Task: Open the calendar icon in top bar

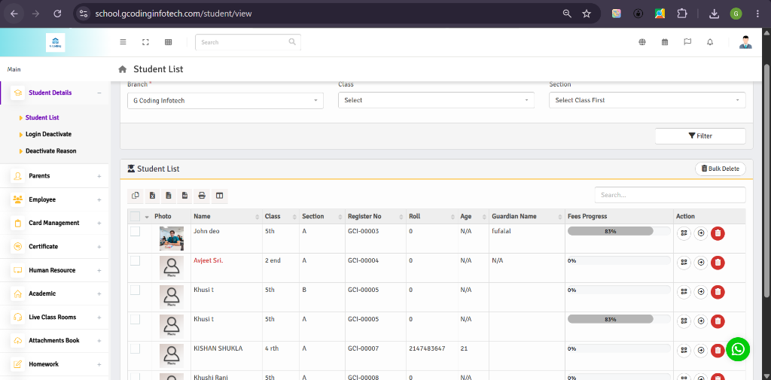Action: (x=665, y=42)
